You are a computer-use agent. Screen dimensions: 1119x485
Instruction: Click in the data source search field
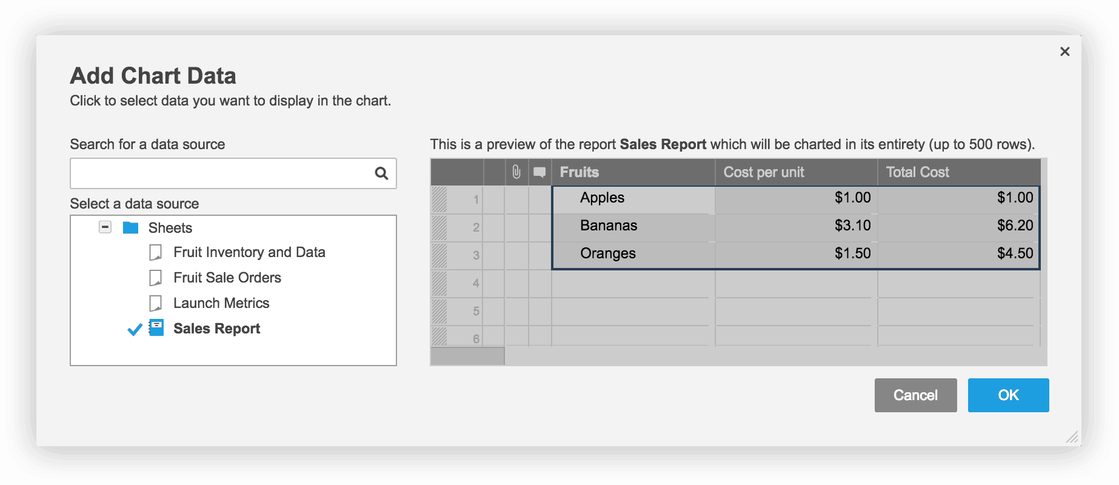point(221,173)
